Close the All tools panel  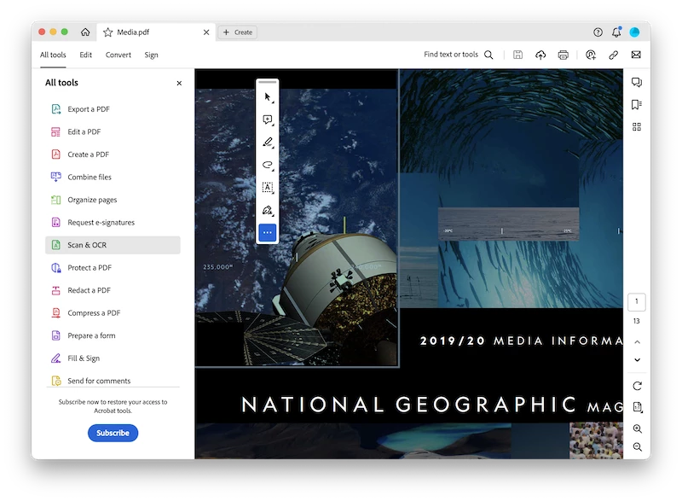(179, 83)
